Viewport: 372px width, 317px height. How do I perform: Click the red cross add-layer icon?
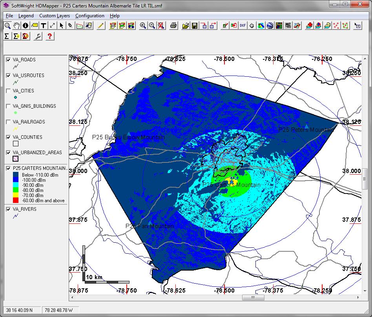pos(309,26)
